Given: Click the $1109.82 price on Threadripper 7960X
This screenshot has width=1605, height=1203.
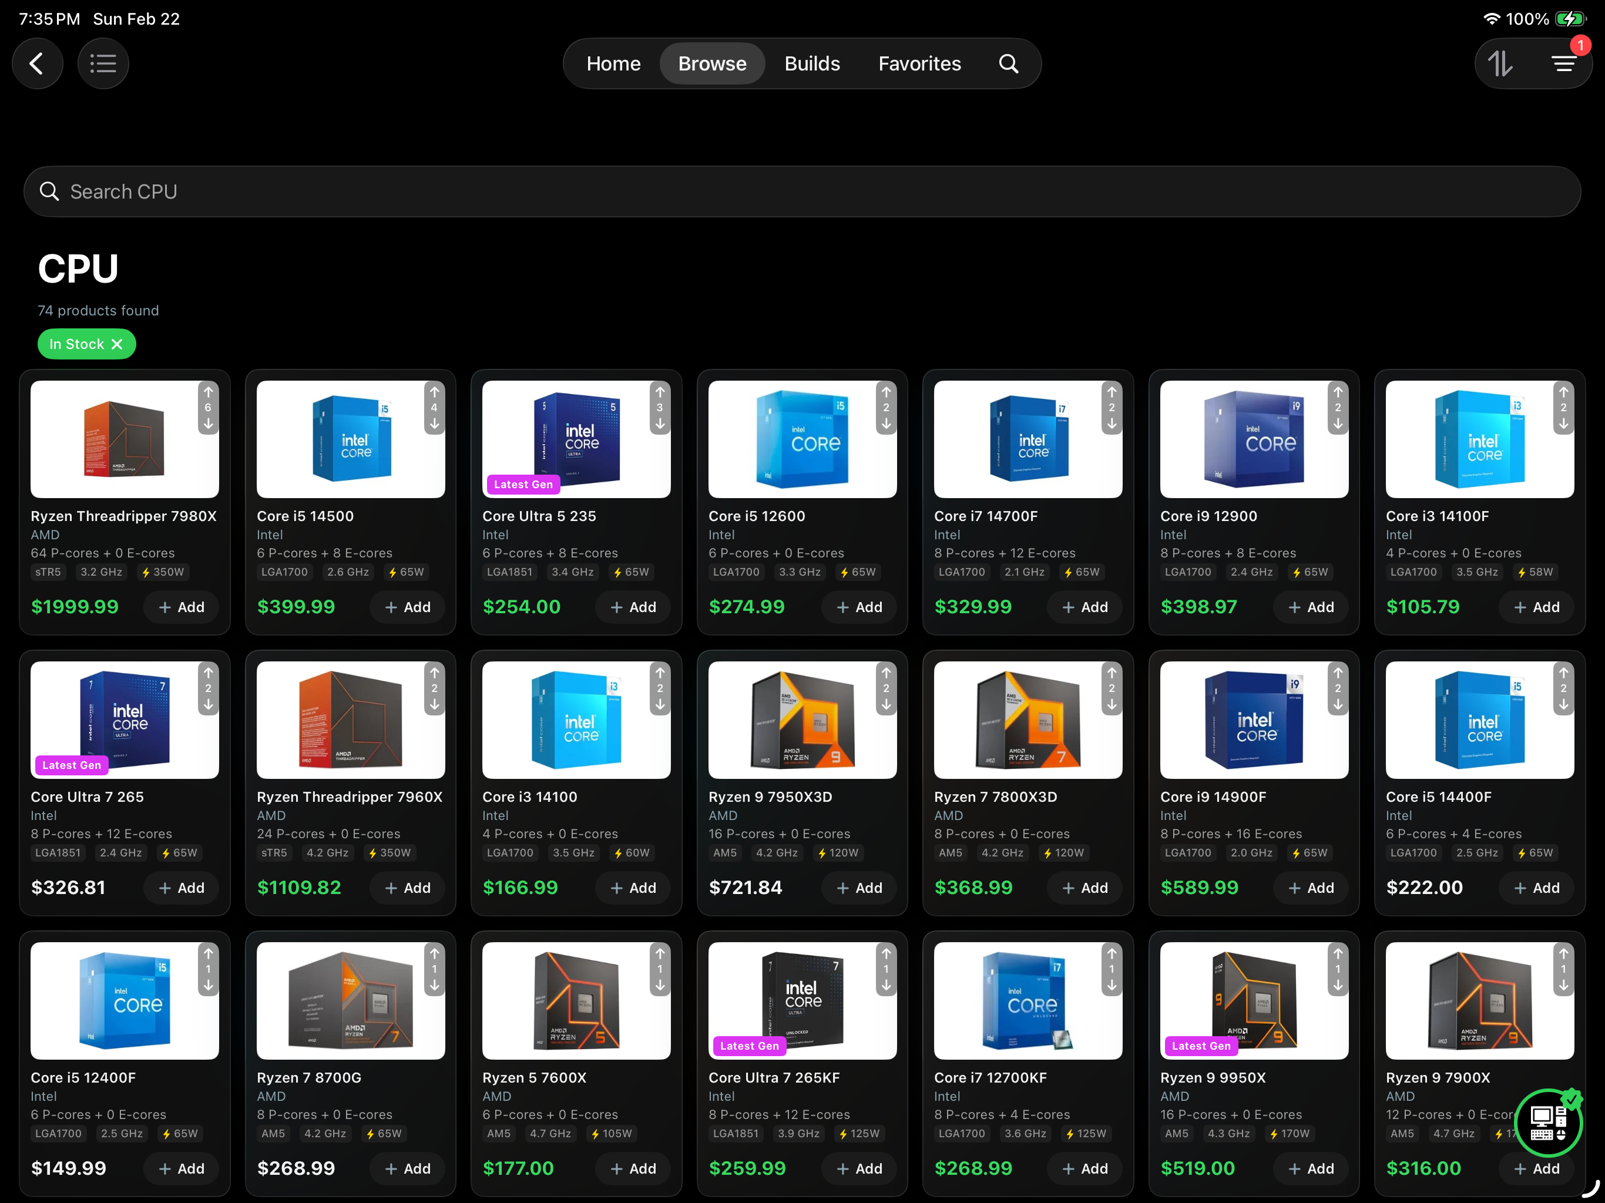Looking at the screenshot, I should coord(299,888).
